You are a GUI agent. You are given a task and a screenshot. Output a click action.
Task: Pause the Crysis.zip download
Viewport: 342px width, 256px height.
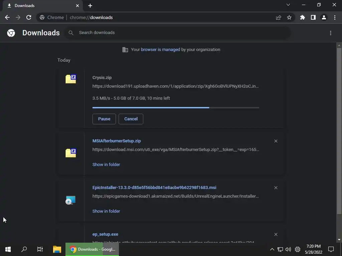click(x=104, y=119)
